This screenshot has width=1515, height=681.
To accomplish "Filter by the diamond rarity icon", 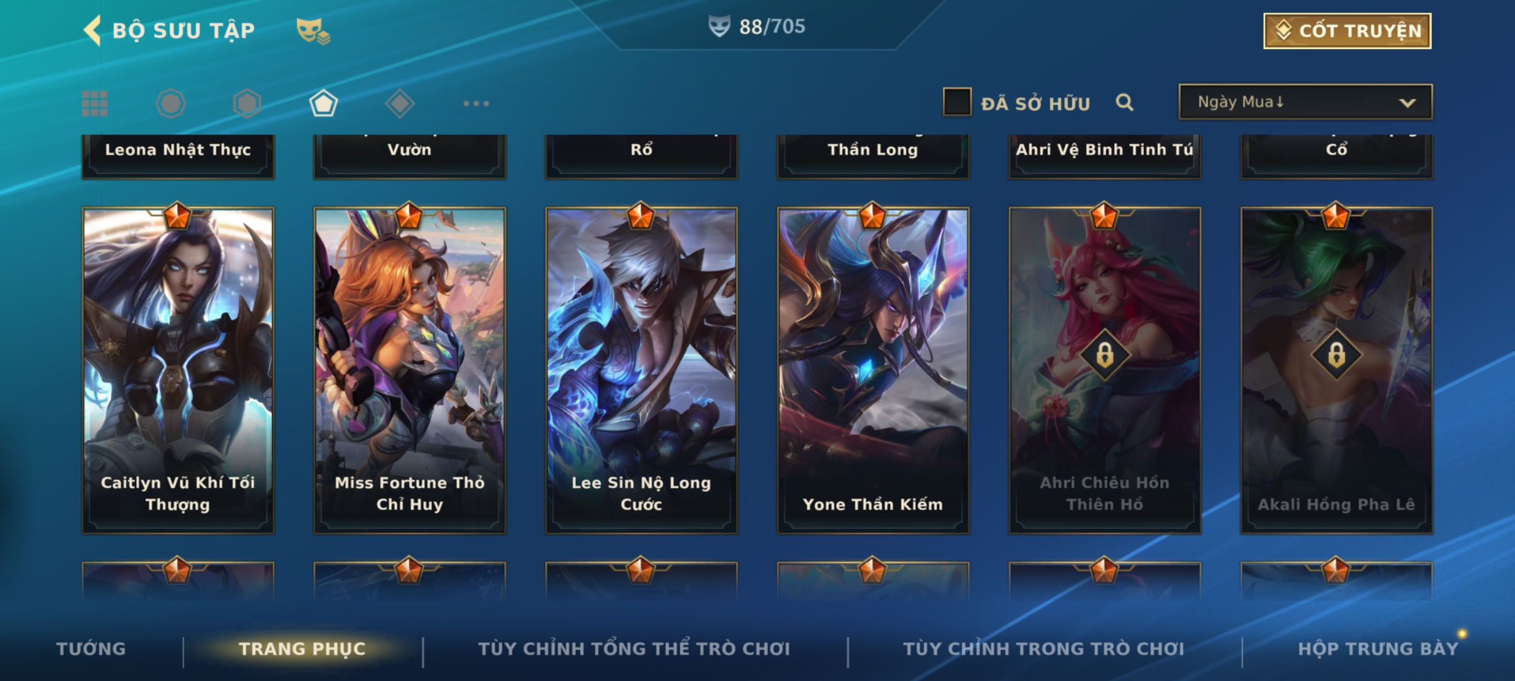I will tap(400, 103).
